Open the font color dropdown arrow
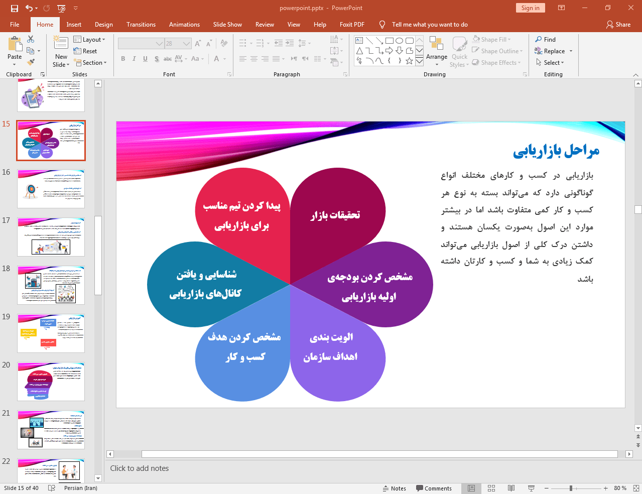This screenshot has width=642, height=494. 224,59
